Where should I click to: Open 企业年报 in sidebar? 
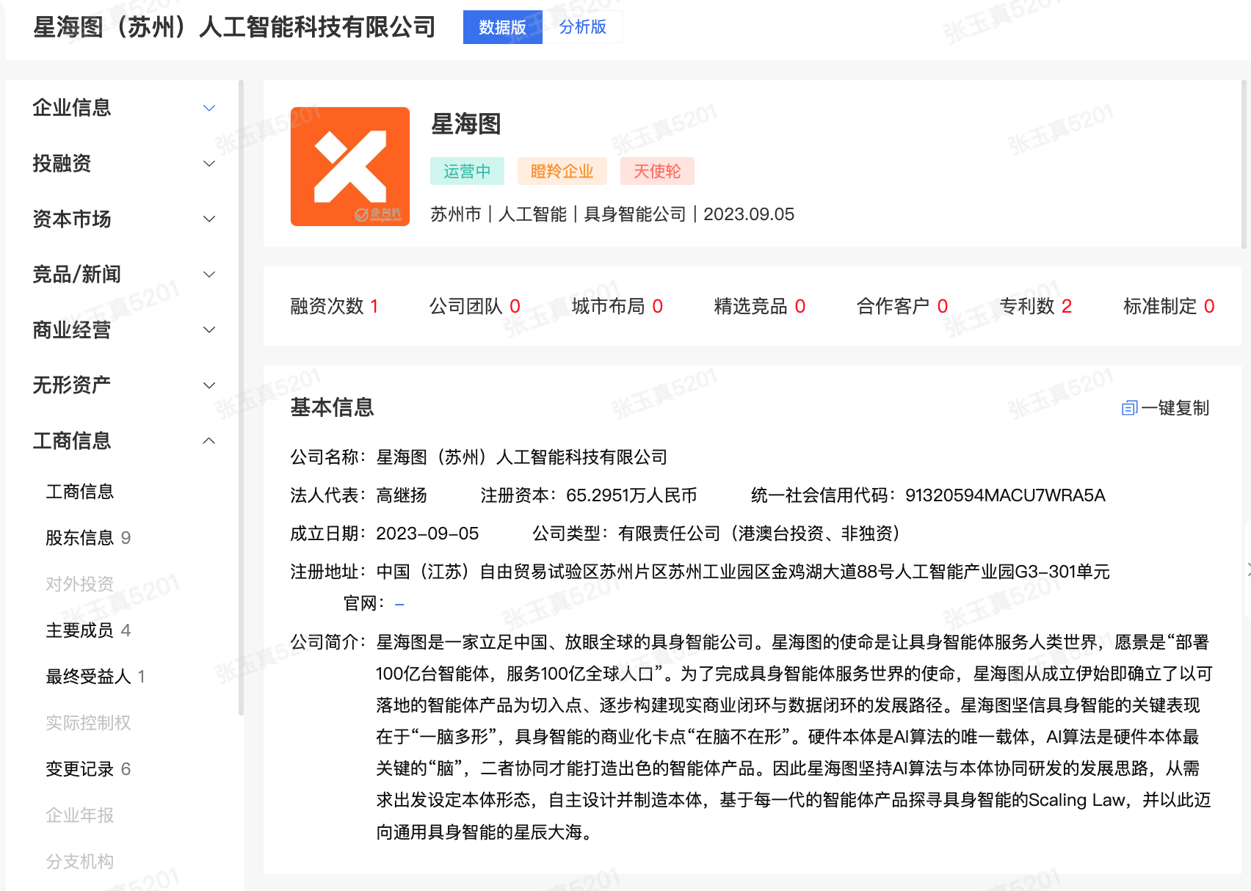pyautogui.click(x=79, y=815)
